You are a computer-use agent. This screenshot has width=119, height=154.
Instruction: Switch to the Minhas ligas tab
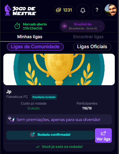(x=30, y=37)
